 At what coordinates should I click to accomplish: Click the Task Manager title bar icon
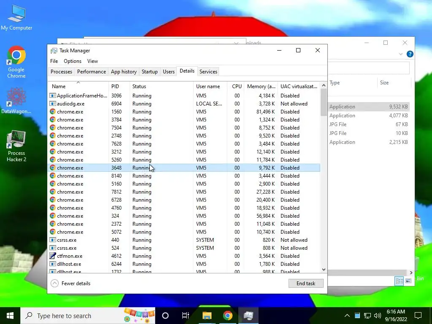(54, 51)
